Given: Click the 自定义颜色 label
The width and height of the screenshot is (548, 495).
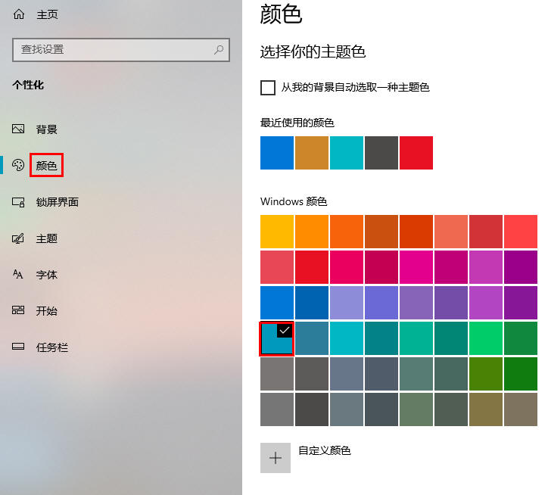Looking at the screenshot, I should 325,451.
